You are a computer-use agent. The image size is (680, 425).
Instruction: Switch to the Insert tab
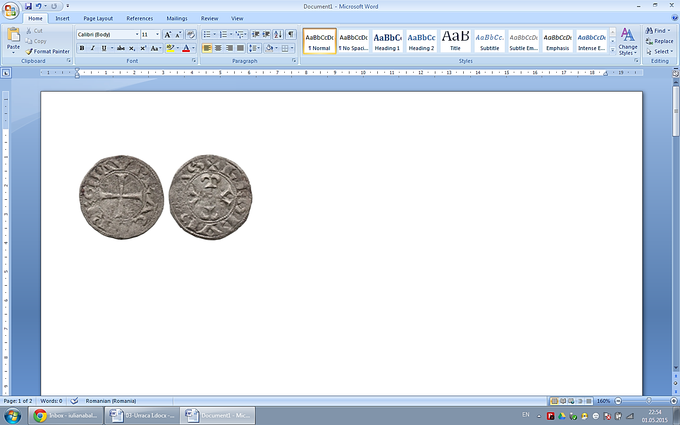(62, 18)
